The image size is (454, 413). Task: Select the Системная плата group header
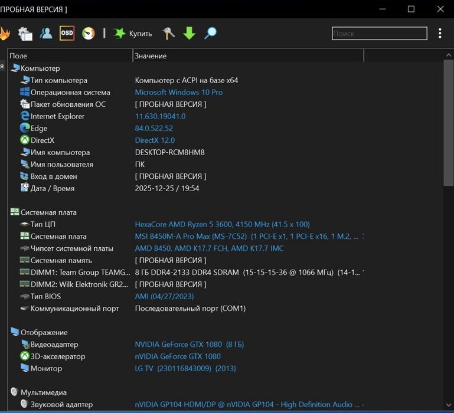[48, 212]
